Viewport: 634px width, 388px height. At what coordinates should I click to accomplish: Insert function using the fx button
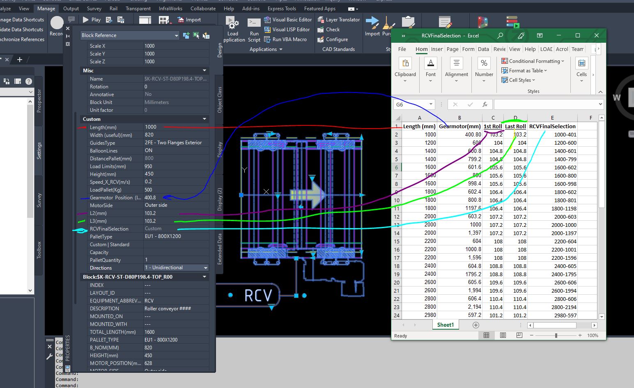pos(485,105)
